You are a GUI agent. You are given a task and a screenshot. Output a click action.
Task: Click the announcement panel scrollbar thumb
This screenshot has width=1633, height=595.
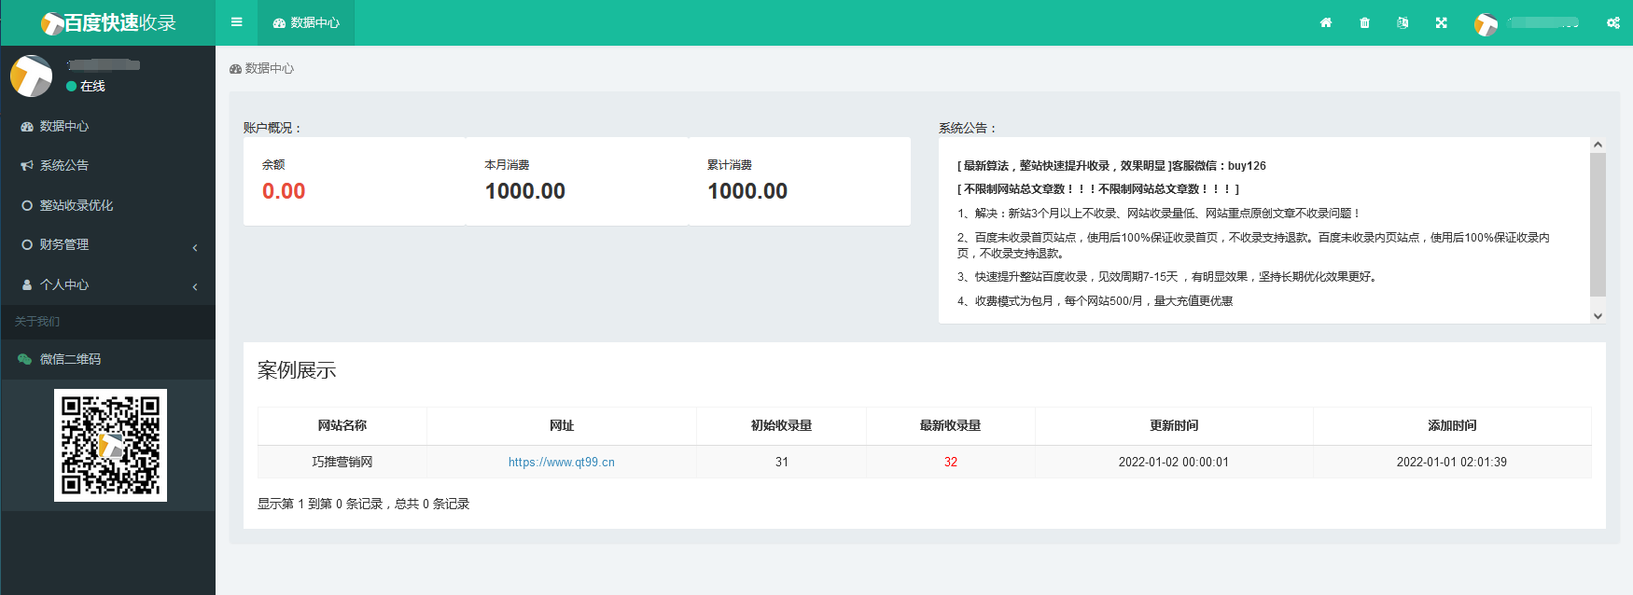coord(1598,225)
